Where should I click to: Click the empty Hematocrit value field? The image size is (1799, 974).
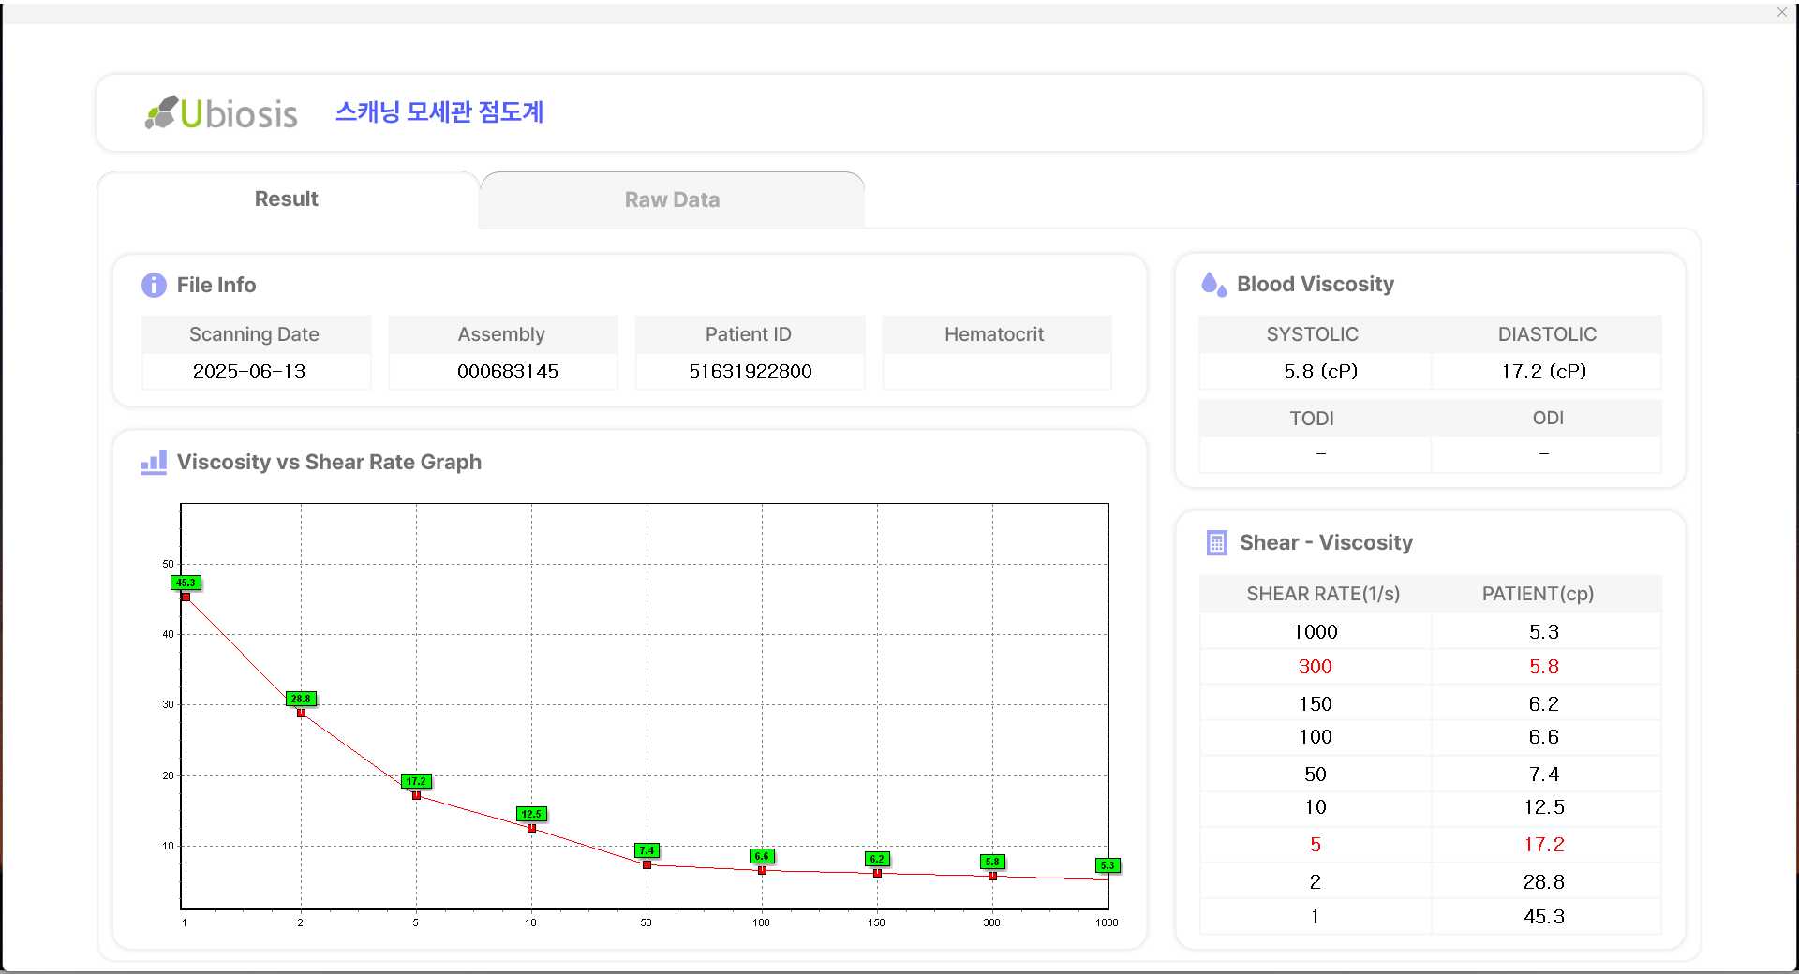[x=996, y=372]
